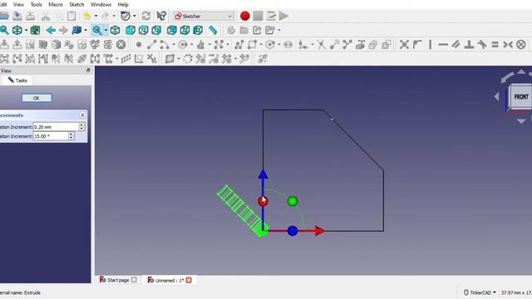This screenshot has height=299, width=532.
Task: Open the undo history dropdown arrow
Action: click(x=96, y=16)
